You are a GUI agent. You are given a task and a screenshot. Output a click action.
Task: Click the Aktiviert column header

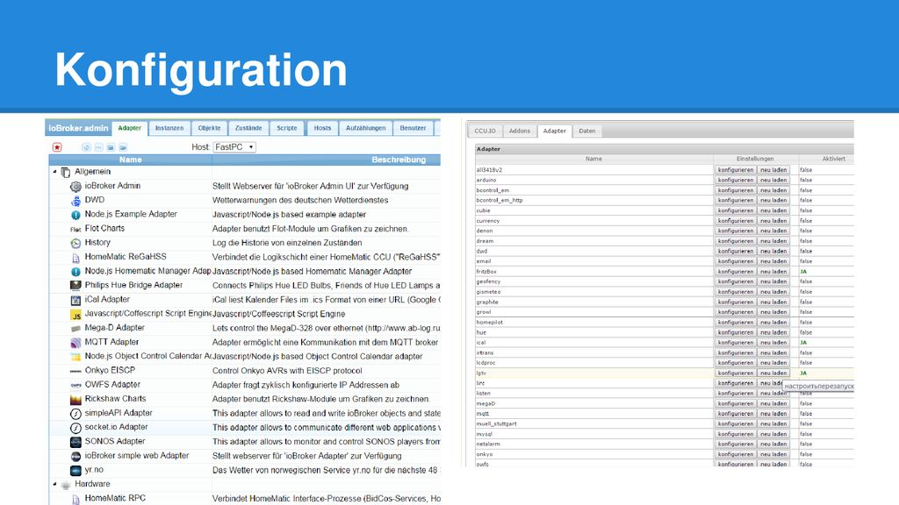point(833,160)
